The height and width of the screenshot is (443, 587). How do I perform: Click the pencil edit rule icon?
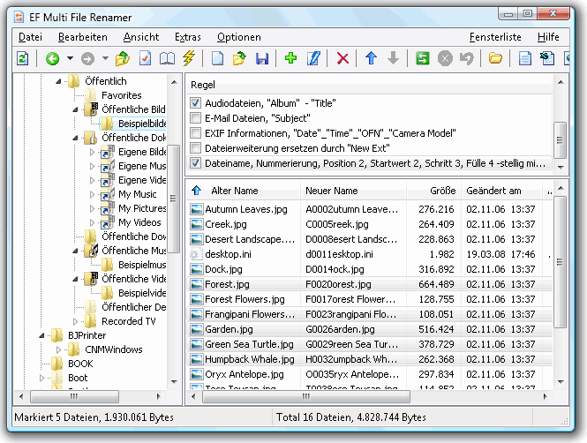313,59
